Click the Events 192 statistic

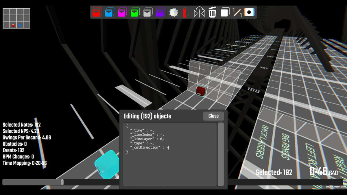[x=14, y=150]
